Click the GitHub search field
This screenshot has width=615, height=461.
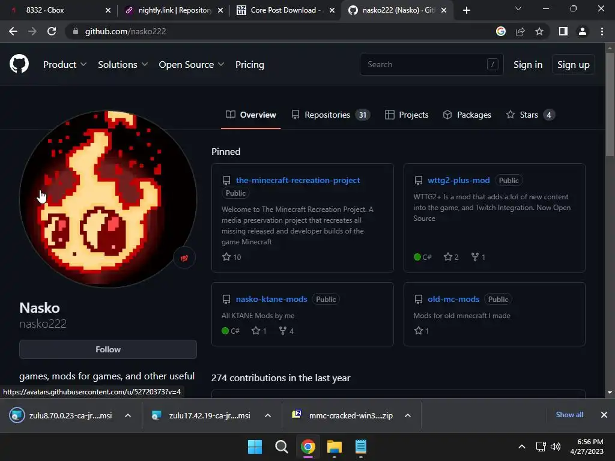[x=431, y=64]
